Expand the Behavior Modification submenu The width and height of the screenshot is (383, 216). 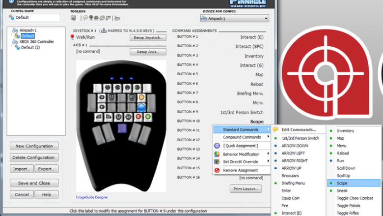242,154
